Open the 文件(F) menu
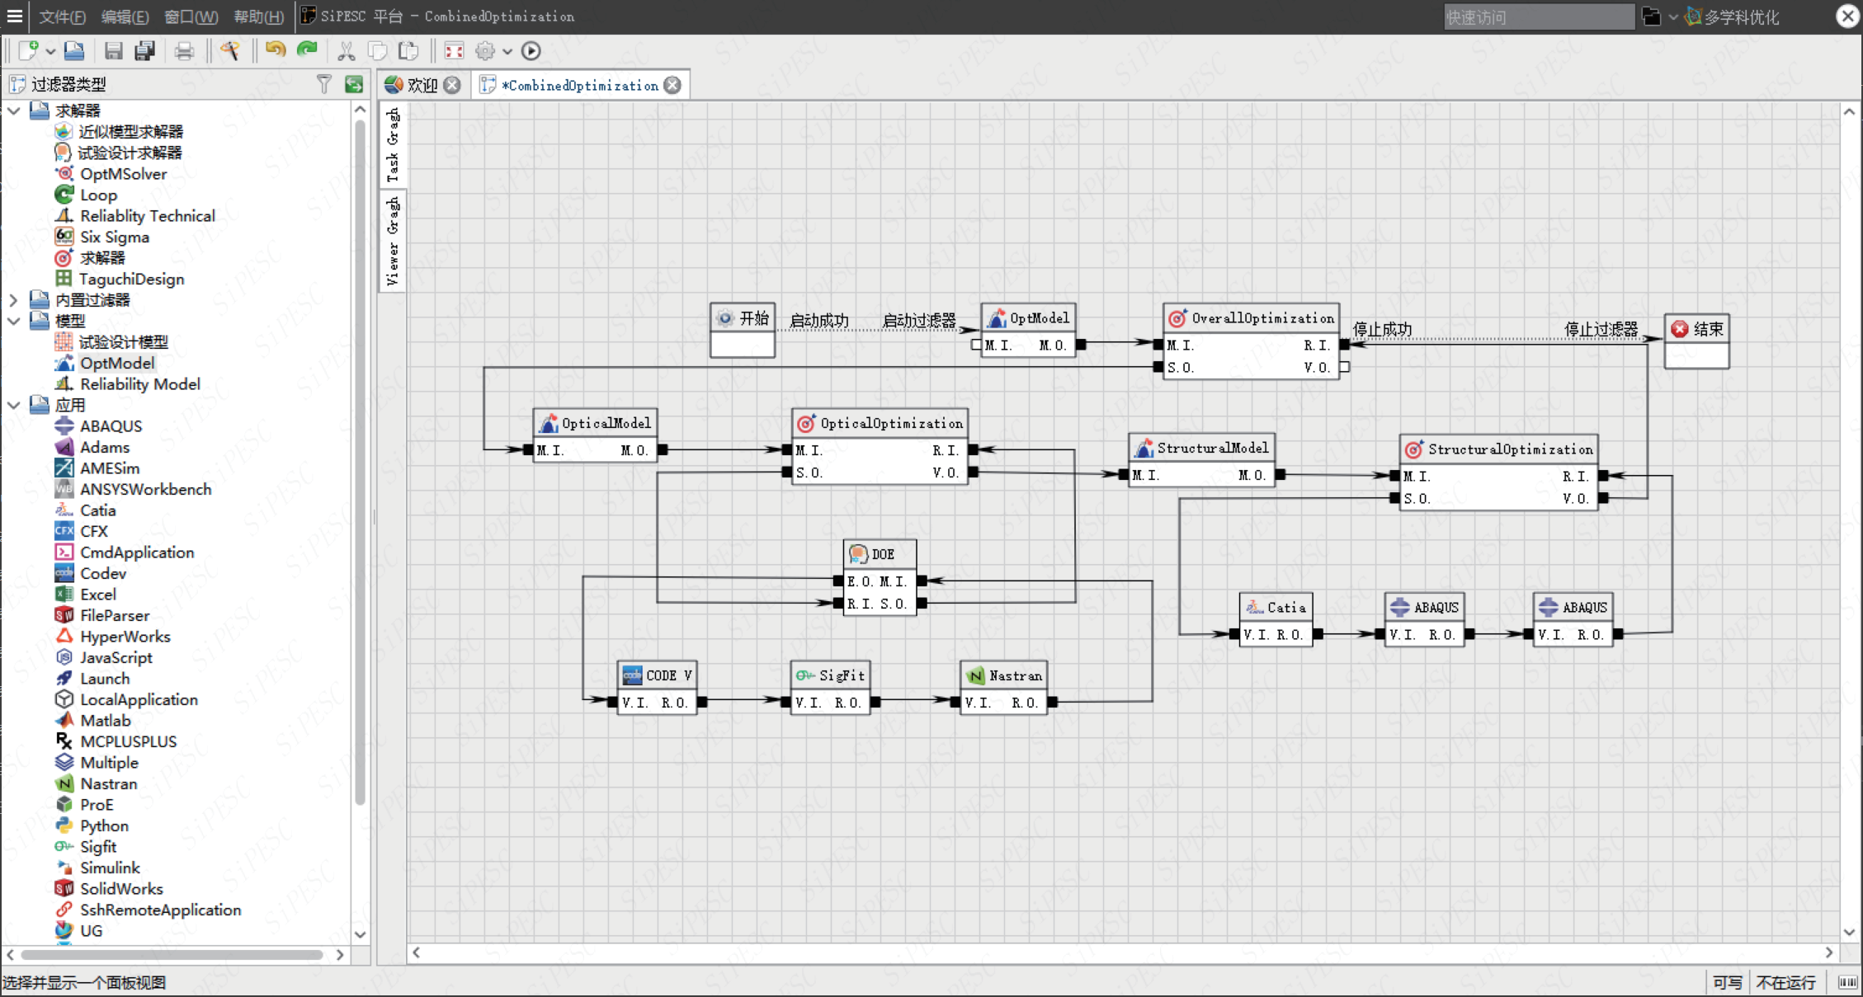 tap(63, 16)
